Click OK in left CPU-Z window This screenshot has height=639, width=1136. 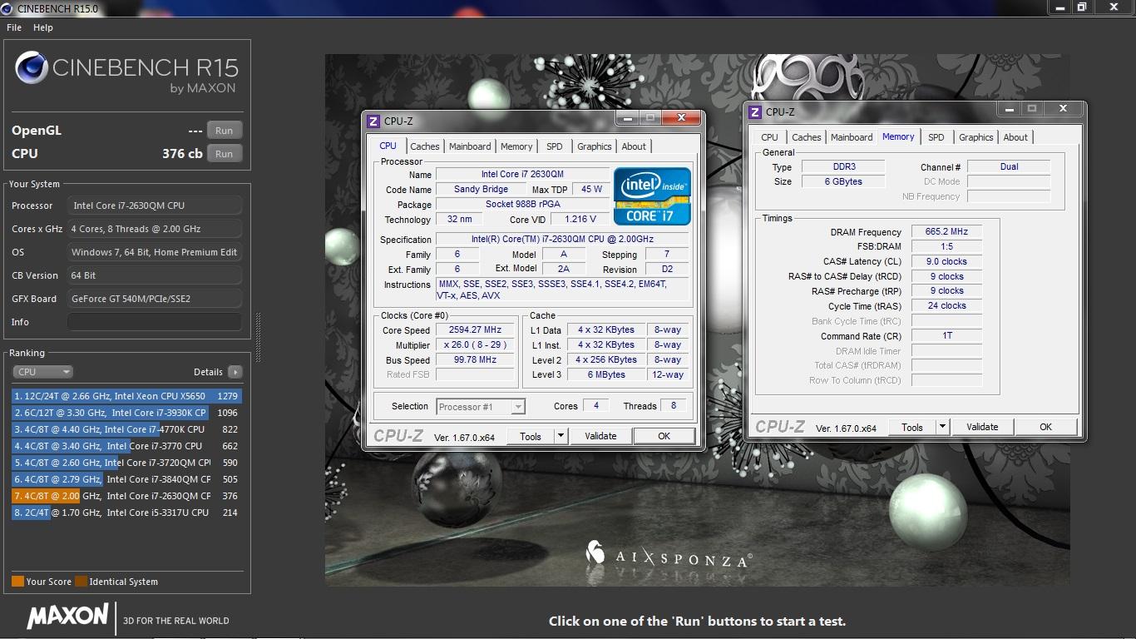(x=664, y=436)
